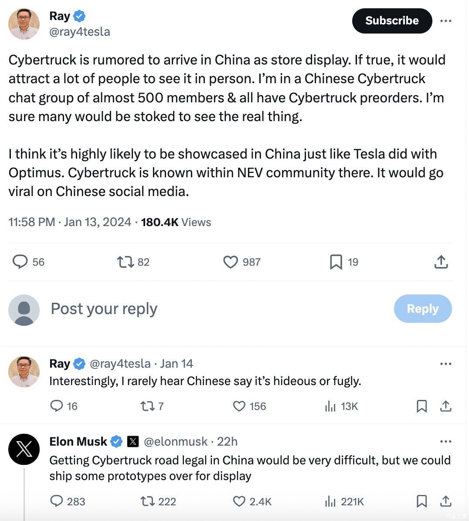The image size is (469, 521).
Task: Bookmark Elon Musk's reply
Action: [421, 501]
